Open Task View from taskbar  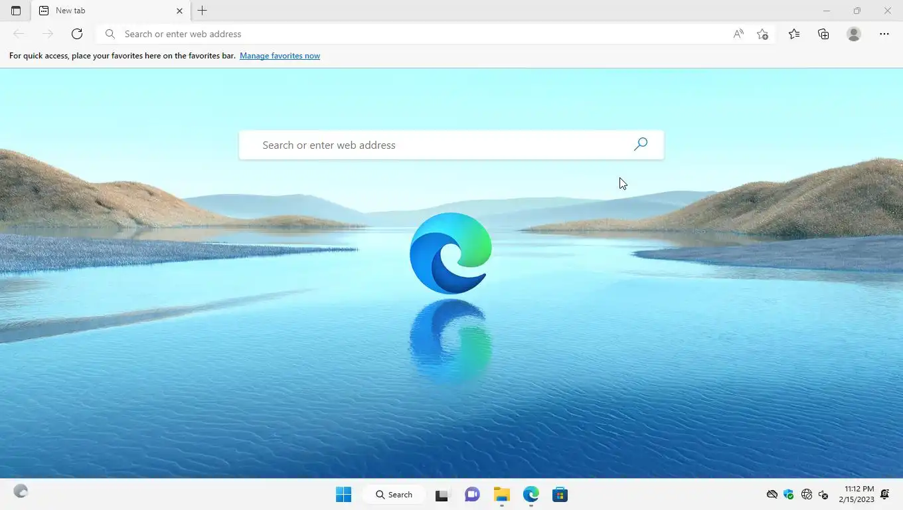click(x=442, y=495)
